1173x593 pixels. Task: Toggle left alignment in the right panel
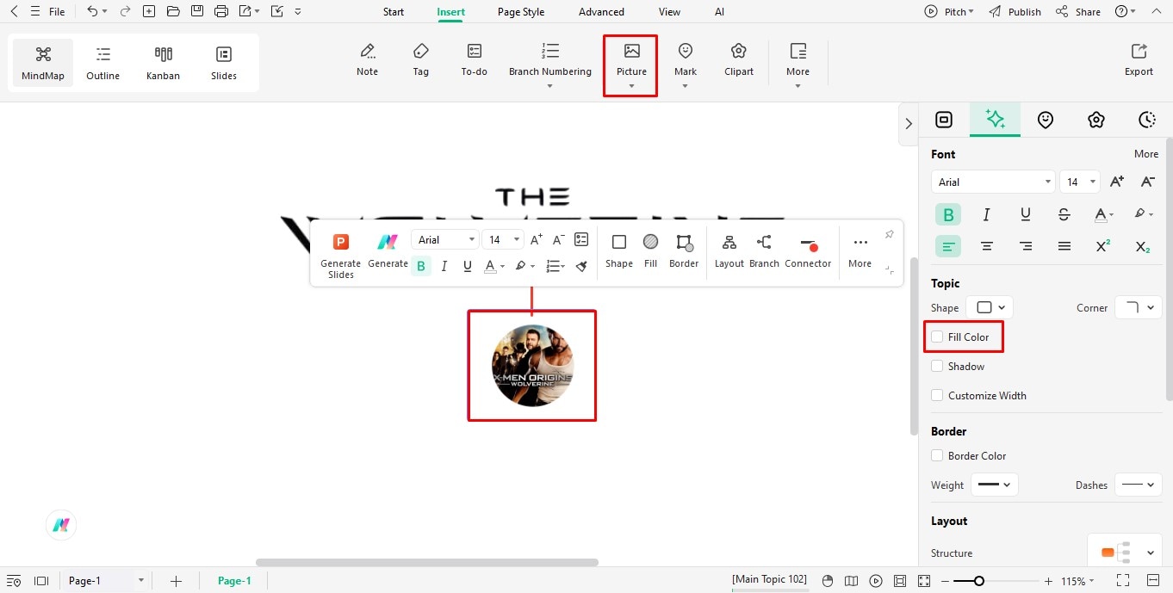point(948,246)
